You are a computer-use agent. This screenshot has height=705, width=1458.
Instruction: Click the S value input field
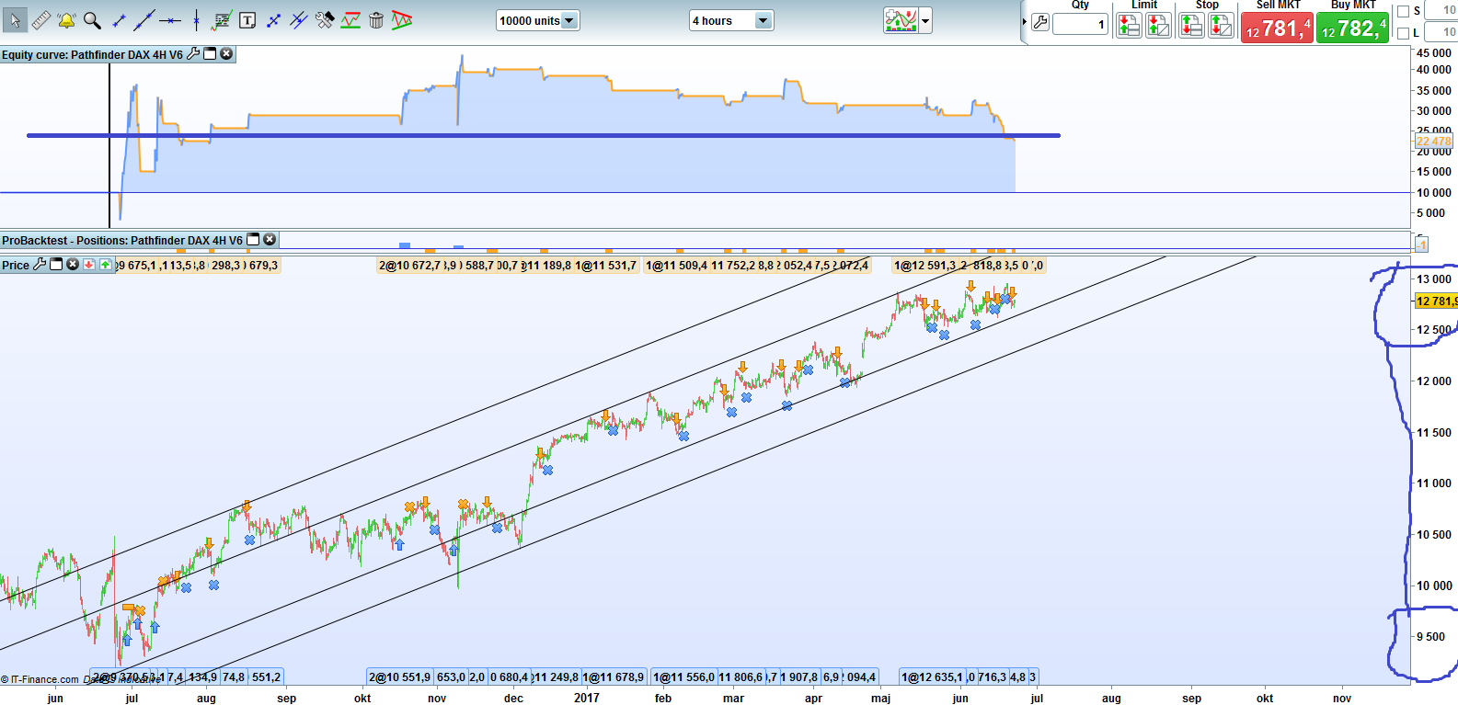tap(1441, 10)
